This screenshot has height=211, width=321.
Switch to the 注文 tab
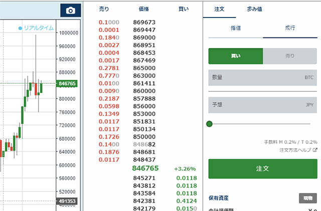click(x=219, y=9)
